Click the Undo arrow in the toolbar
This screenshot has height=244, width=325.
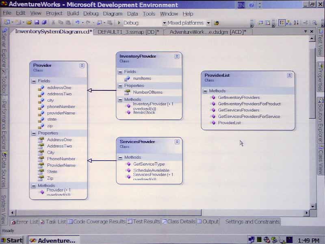(78, 23)
